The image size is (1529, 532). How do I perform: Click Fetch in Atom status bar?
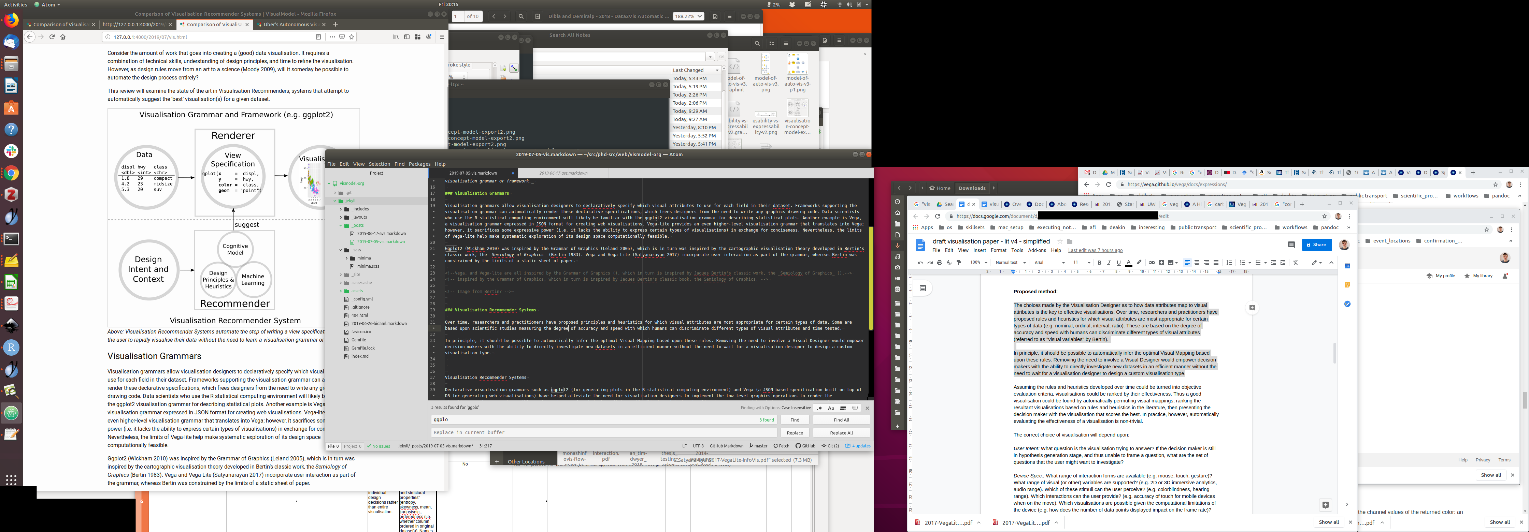click(781, 446)
